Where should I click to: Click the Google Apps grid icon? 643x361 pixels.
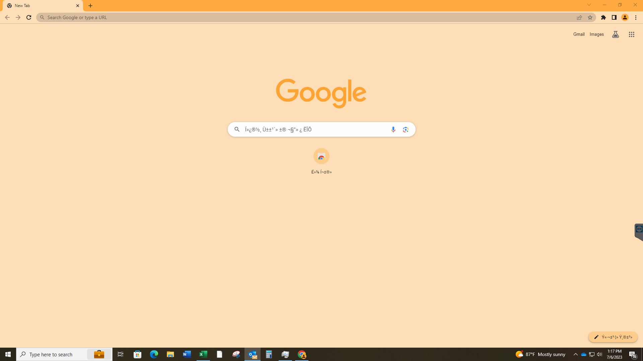click(632, 34)
